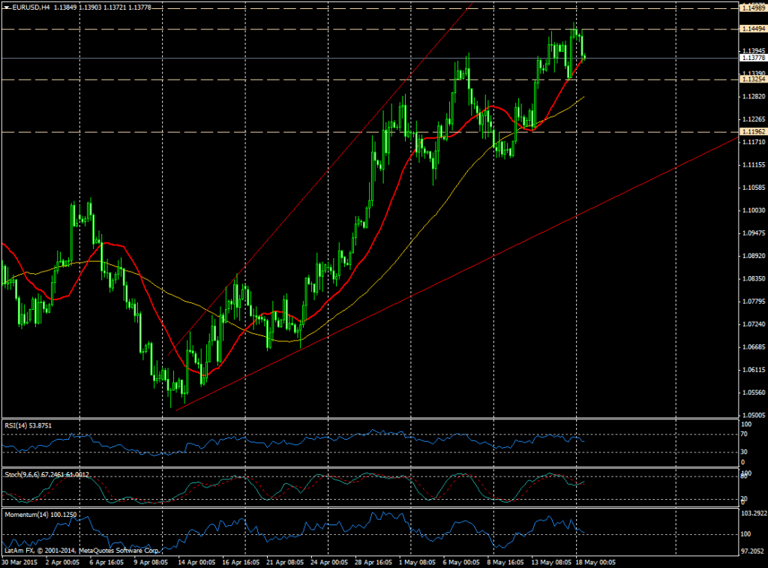Select the 1.14494 resistance price tag
The image size is (768, 568).
(752, 29)
